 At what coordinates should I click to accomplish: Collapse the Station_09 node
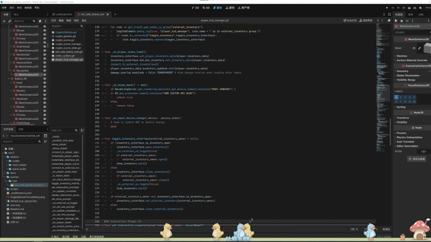click(9, 79)
